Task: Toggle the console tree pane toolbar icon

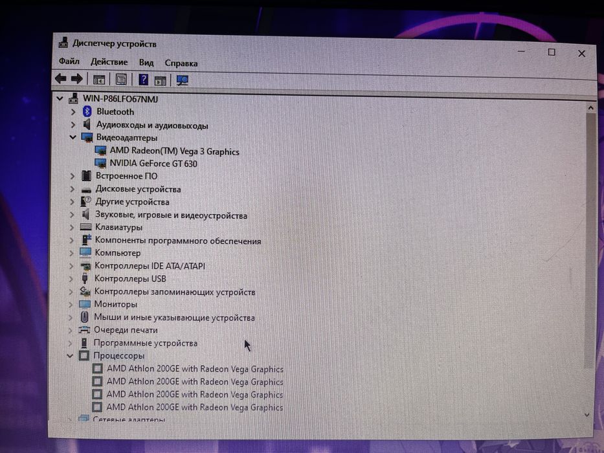Action: pyautogui.click(x=99, y=80)
